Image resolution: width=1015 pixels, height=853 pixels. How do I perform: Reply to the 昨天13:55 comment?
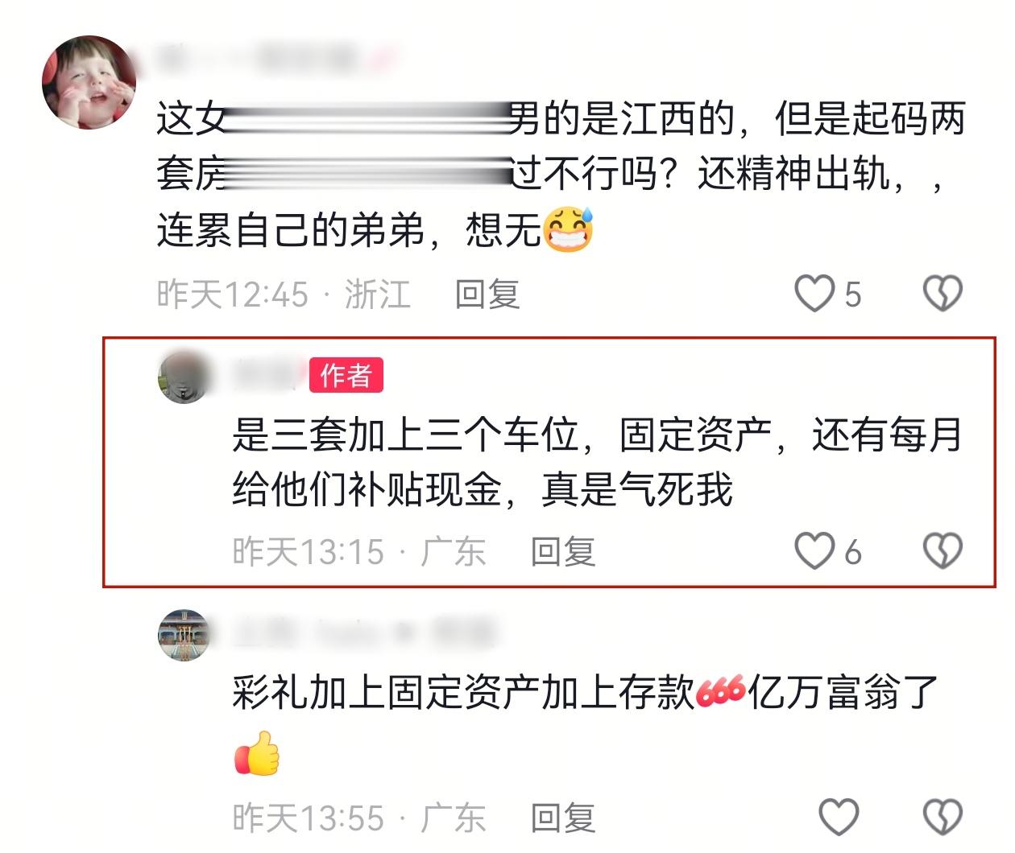pyautogui.click(x=563, y=818)
